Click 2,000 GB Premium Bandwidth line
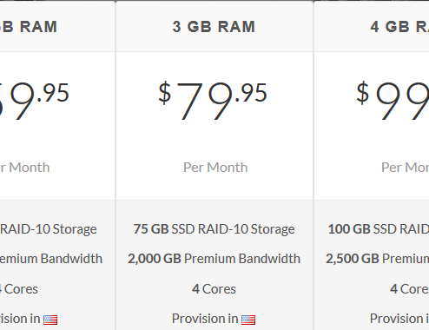Image resolution: width=429 pixels, height=330 pixels. pos(214,259)
